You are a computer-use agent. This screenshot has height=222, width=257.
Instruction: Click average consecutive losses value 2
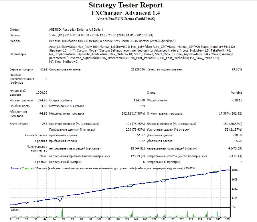tap(241, 162)
